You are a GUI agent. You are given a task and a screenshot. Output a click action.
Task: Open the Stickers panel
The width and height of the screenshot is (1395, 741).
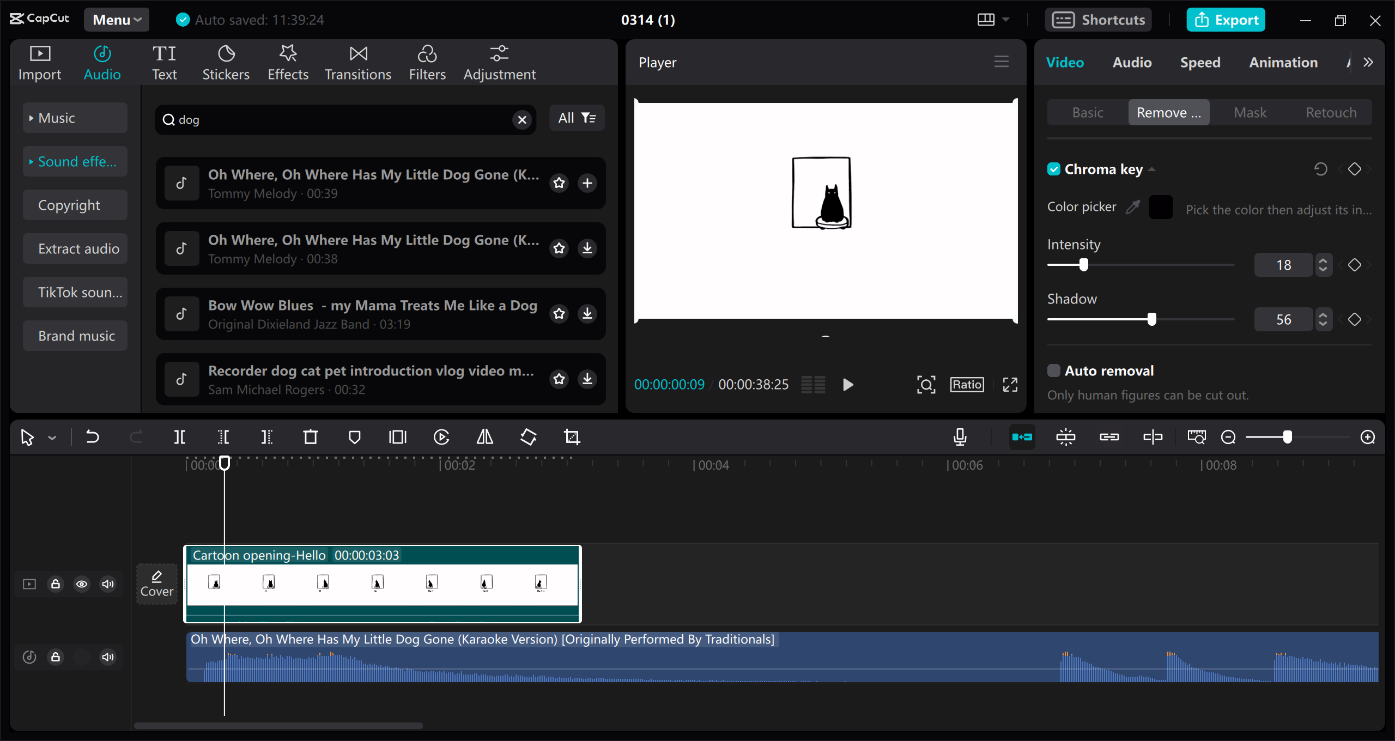[226, 63]
